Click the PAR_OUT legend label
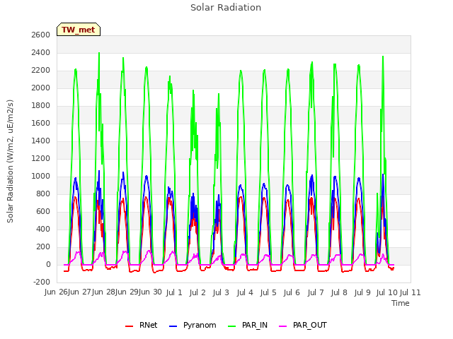 (x=310, y=325)
